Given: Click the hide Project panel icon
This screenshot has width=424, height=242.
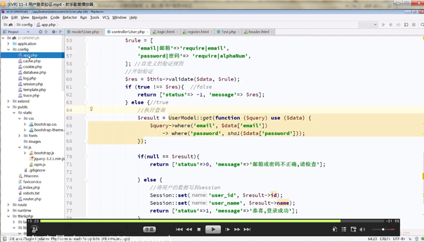Looking at the screenshot, I should click(61, 32).
